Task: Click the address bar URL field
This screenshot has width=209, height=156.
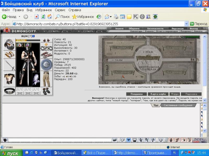Action: coord(99,24)
